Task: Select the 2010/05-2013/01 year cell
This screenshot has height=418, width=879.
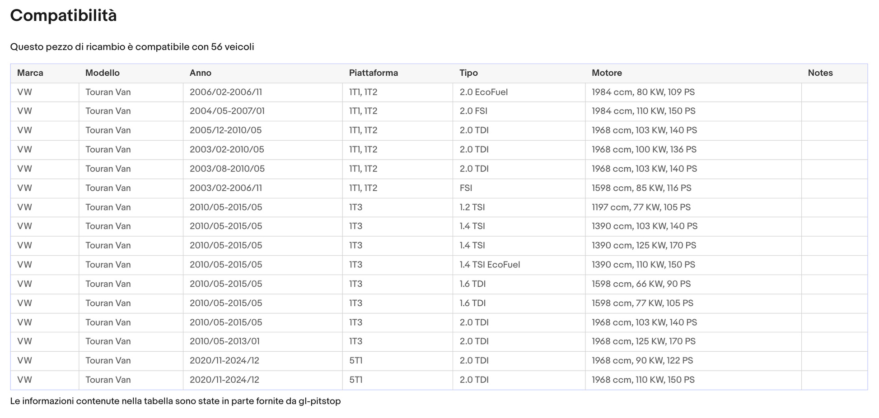Action: [262, 341]
